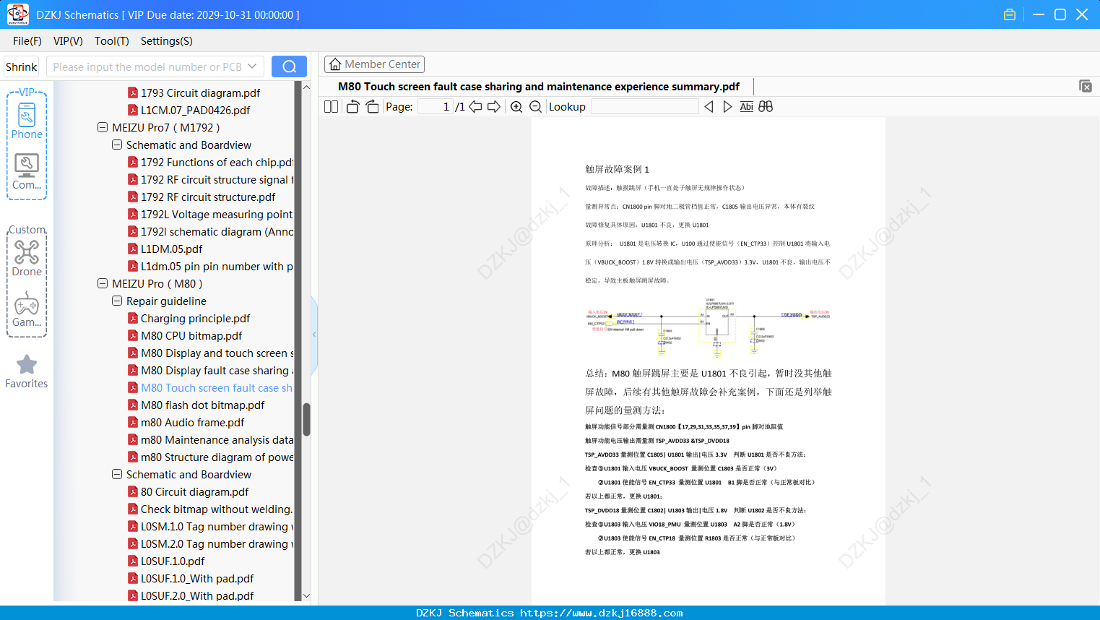Collapse the side panel splitter handle
The image size is (1100, 620).
tap(314, 334)
